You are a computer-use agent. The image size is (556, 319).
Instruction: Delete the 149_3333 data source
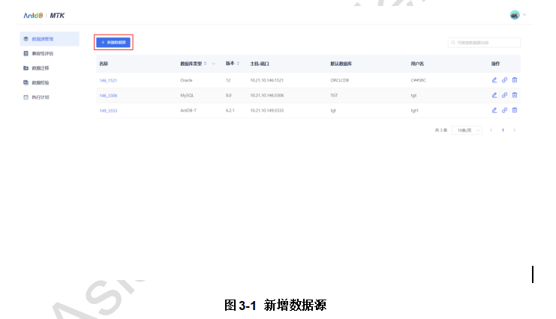click(515, 110)
